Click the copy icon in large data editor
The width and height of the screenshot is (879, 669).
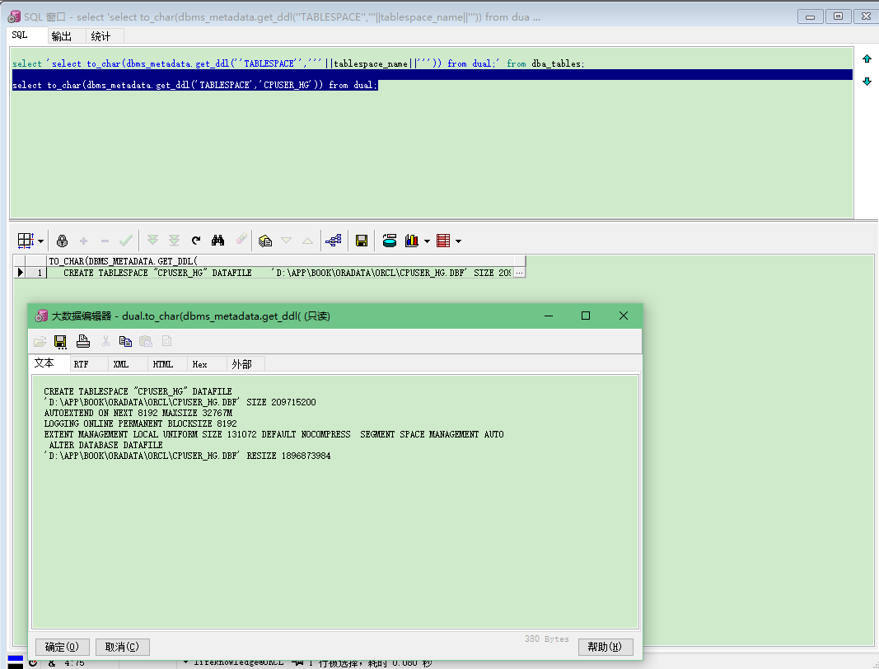[x=125, y=341]
